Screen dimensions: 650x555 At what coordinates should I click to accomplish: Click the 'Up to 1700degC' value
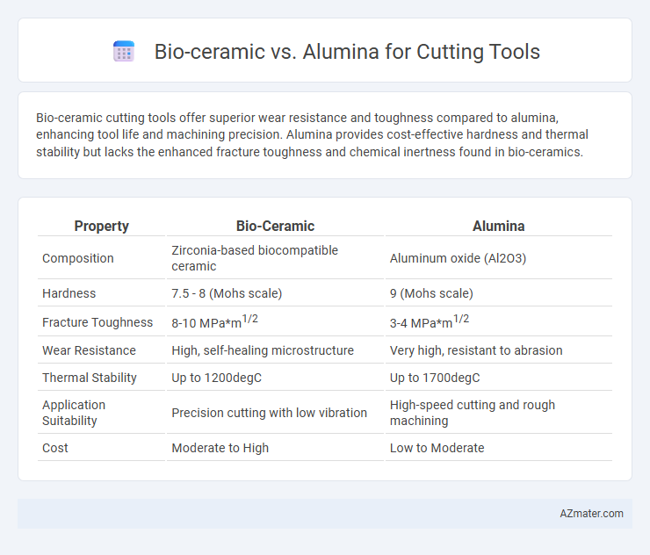[435, 378]
